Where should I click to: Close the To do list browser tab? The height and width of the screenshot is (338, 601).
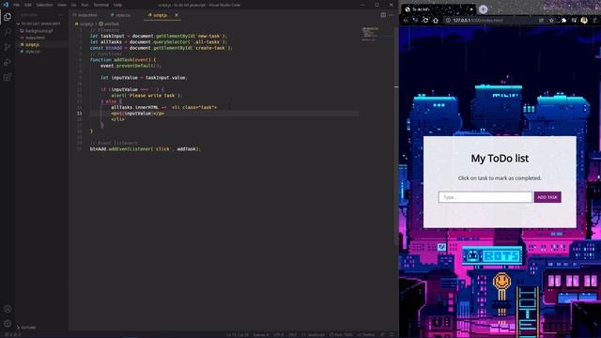tap(471, 9)
